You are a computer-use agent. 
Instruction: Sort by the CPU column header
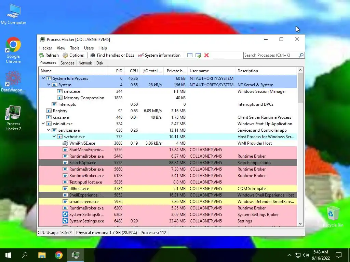click(132, 71)
